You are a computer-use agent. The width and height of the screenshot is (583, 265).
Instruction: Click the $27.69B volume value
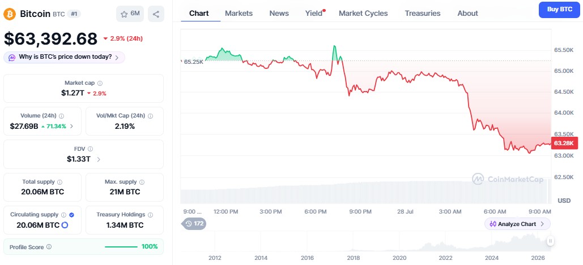tap(24, 127)
